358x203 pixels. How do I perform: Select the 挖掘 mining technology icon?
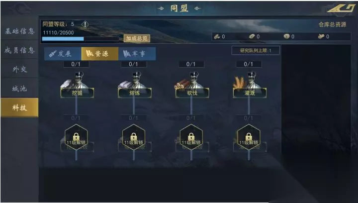77,85
